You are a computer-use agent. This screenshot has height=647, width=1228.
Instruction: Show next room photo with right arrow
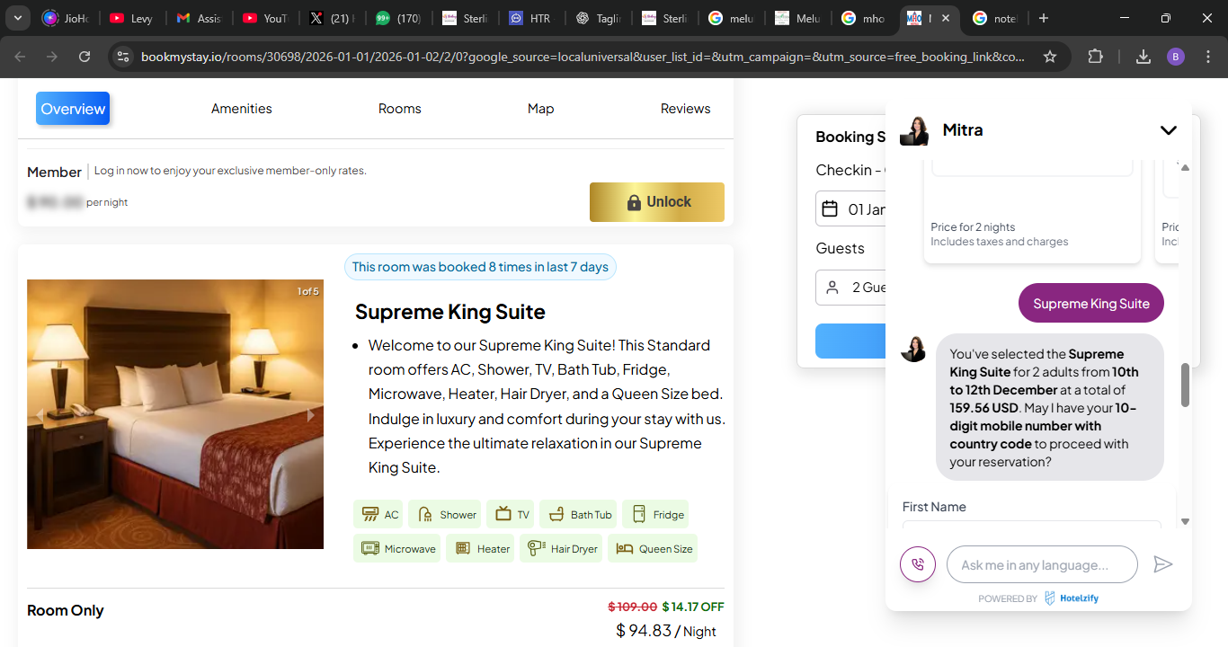pyautogui.click(x=311, y=414)
